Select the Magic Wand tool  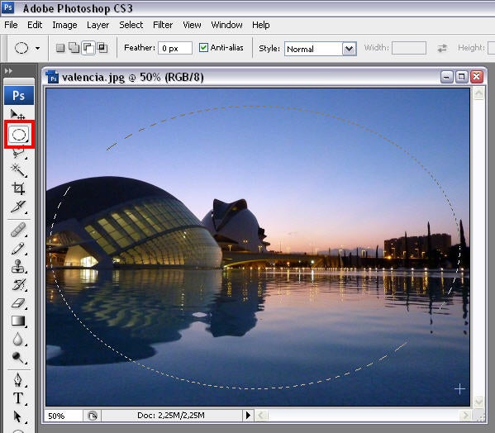[x=17, y=170]
